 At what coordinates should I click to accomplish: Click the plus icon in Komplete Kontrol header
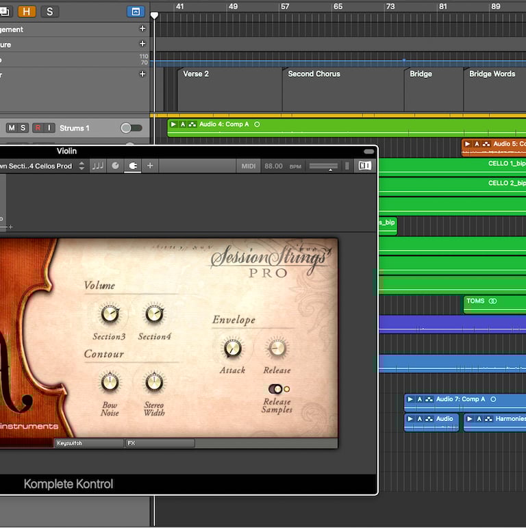[x=150, y=166]
